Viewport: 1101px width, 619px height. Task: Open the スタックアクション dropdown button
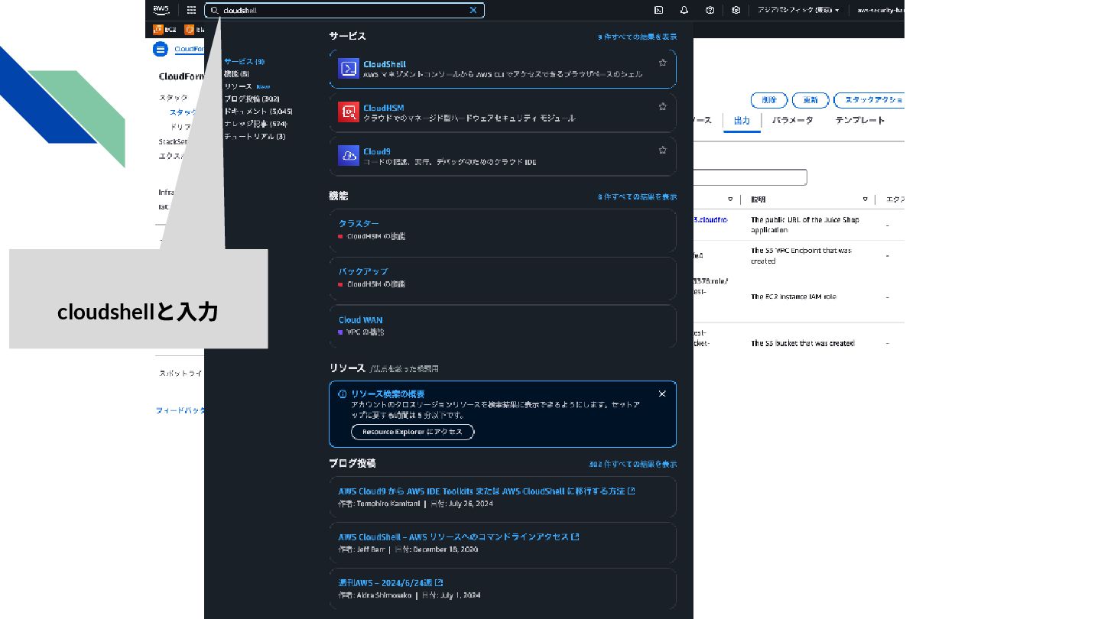869,100
